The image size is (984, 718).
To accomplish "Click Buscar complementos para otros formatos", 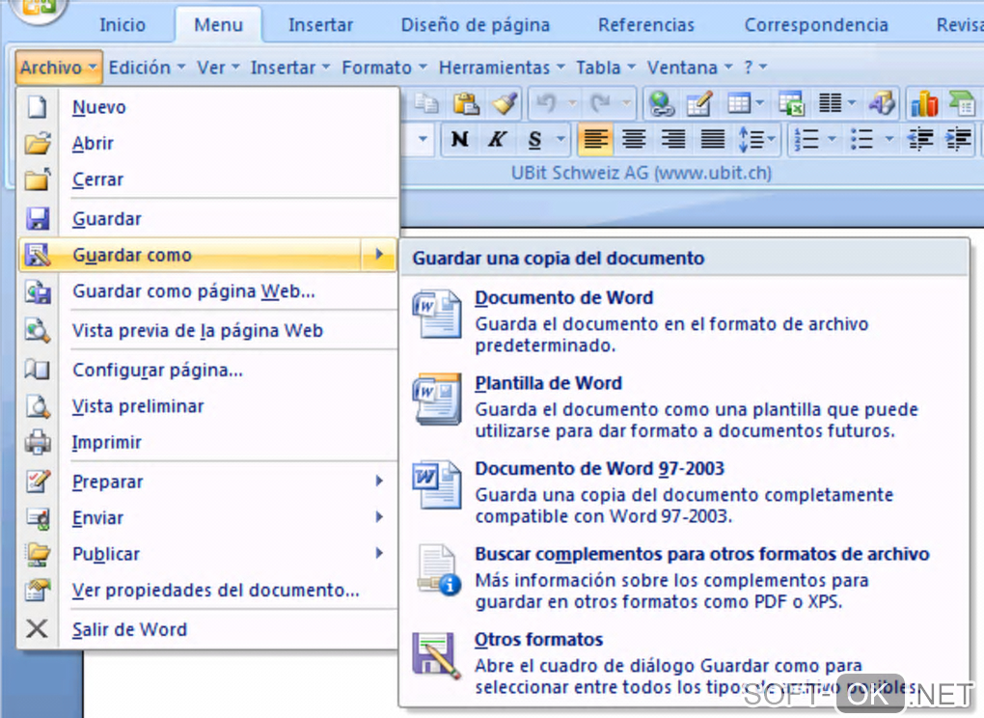I will [x=684, y=577].
